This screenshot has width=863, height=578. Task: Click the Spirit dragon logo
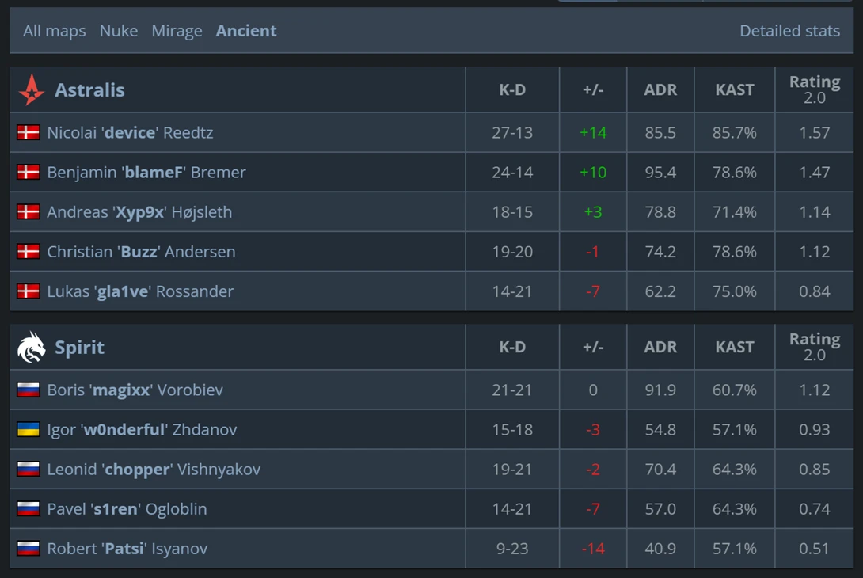(x=32, y=348)
